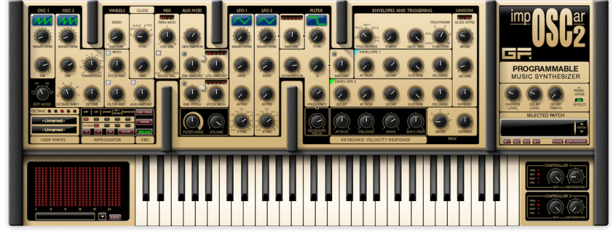Click Save below the red step grid

tap(115, 217)
